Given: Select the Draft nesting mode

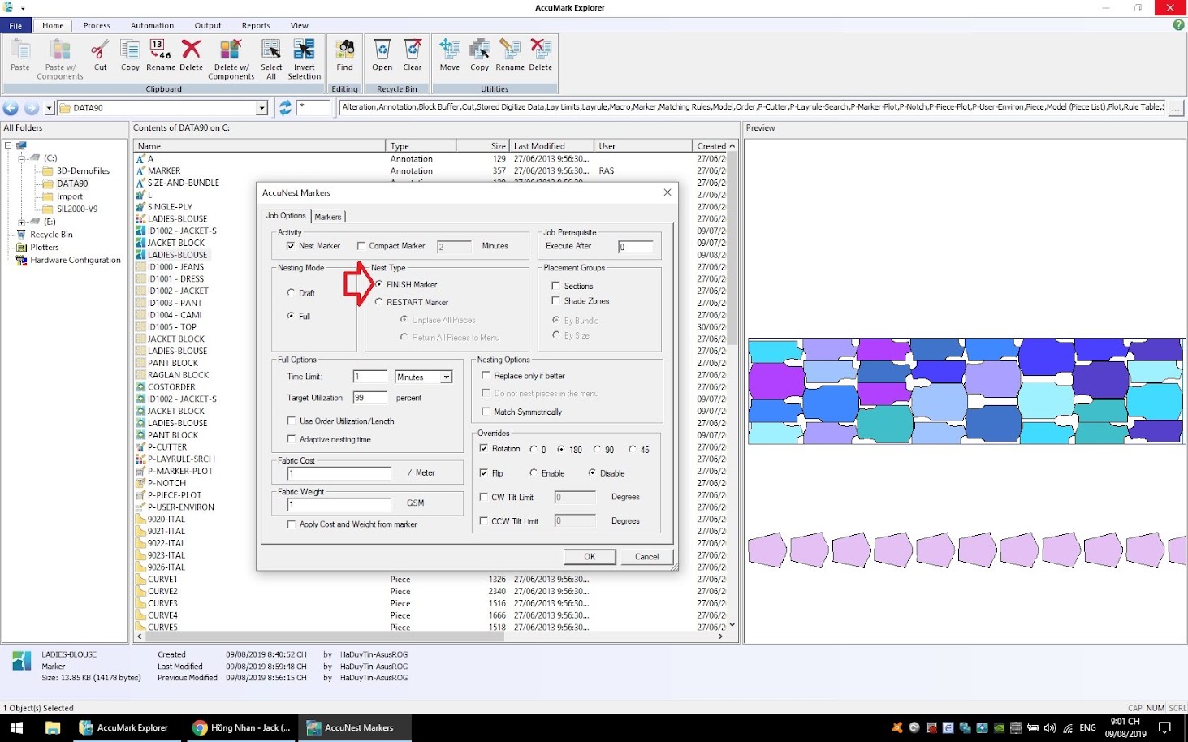Looking at the screenshot, I should coord(291,292).
